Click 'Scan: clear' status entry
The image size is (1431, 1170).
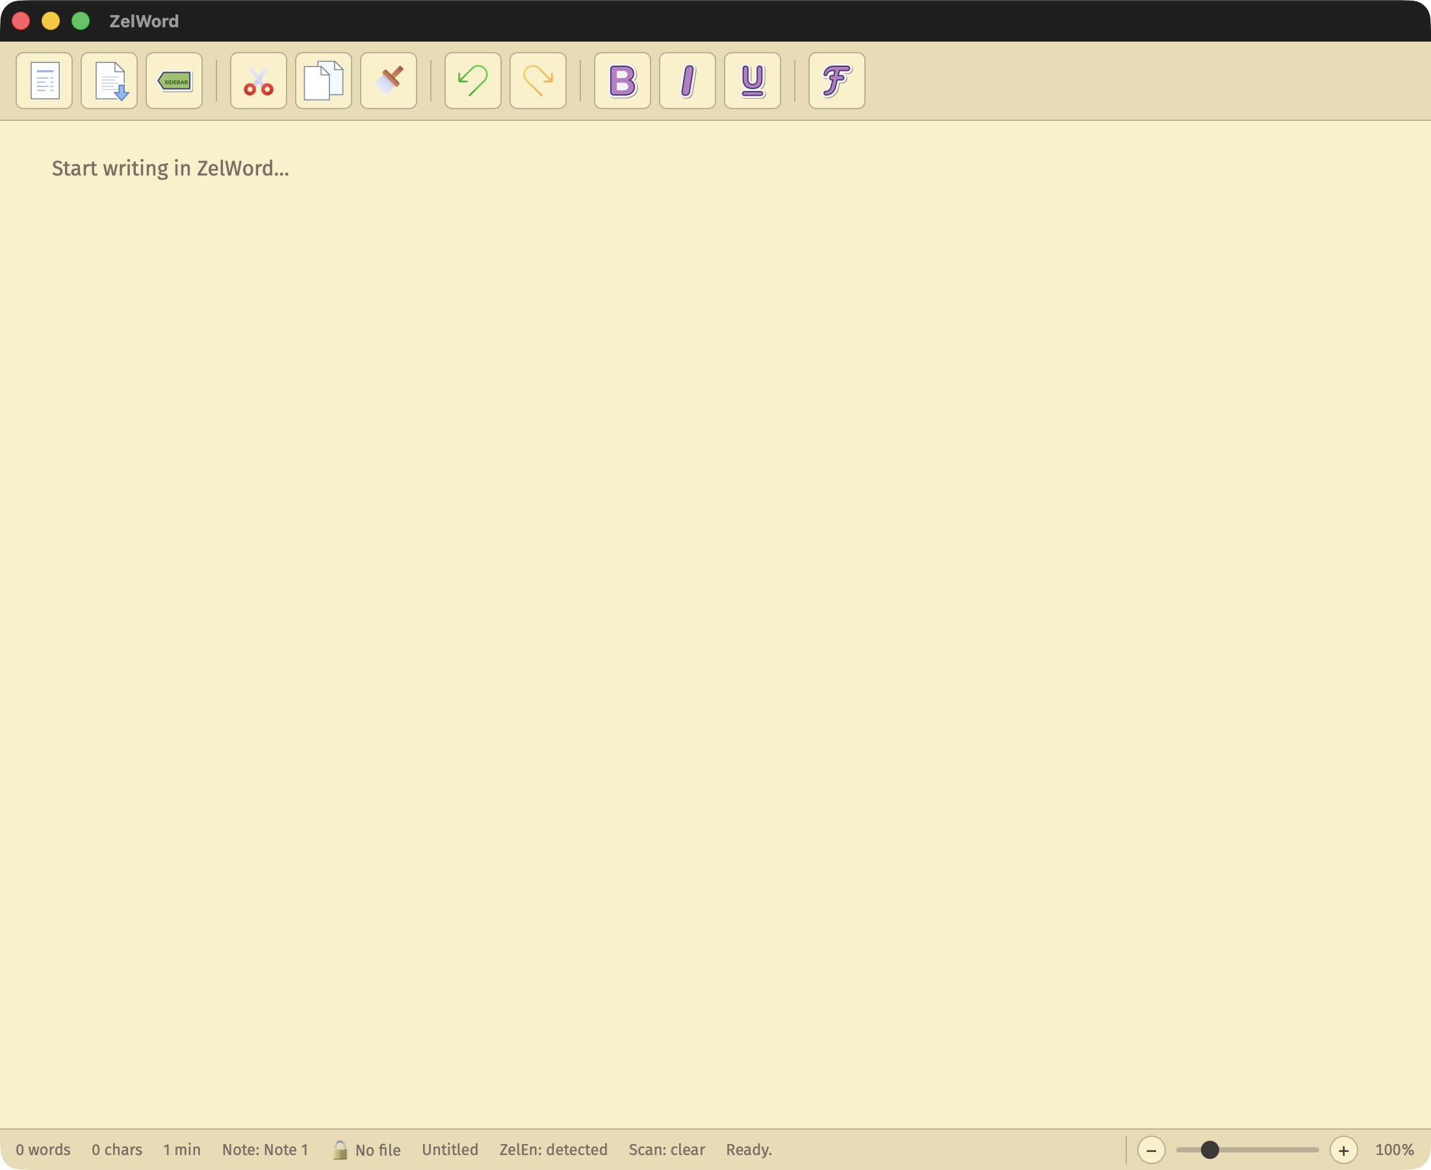coord(667,1150)
